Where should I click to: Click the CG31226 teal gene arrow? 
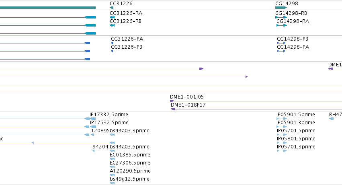[x=112, y=8]
